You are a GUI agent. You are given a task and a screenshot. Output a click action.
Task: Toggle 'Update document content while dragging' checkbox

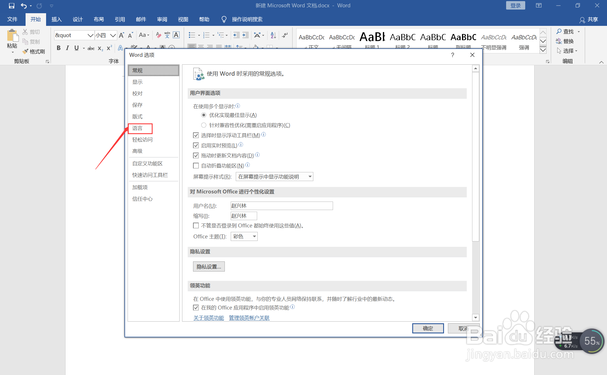tap(196, 156)
